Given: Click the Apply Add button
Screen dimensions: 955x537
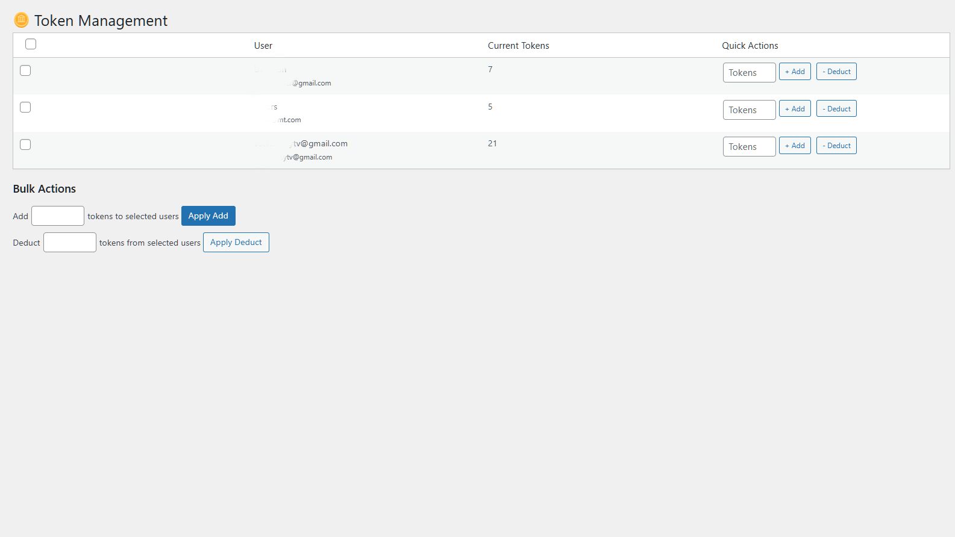Looking at the screenshot, I should tap(208, 216).
